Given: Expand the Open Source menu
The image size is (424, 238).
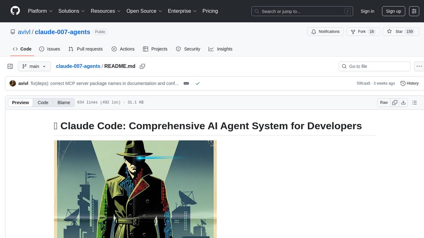Looking at the screenshot, I should [x=144, y=11].
